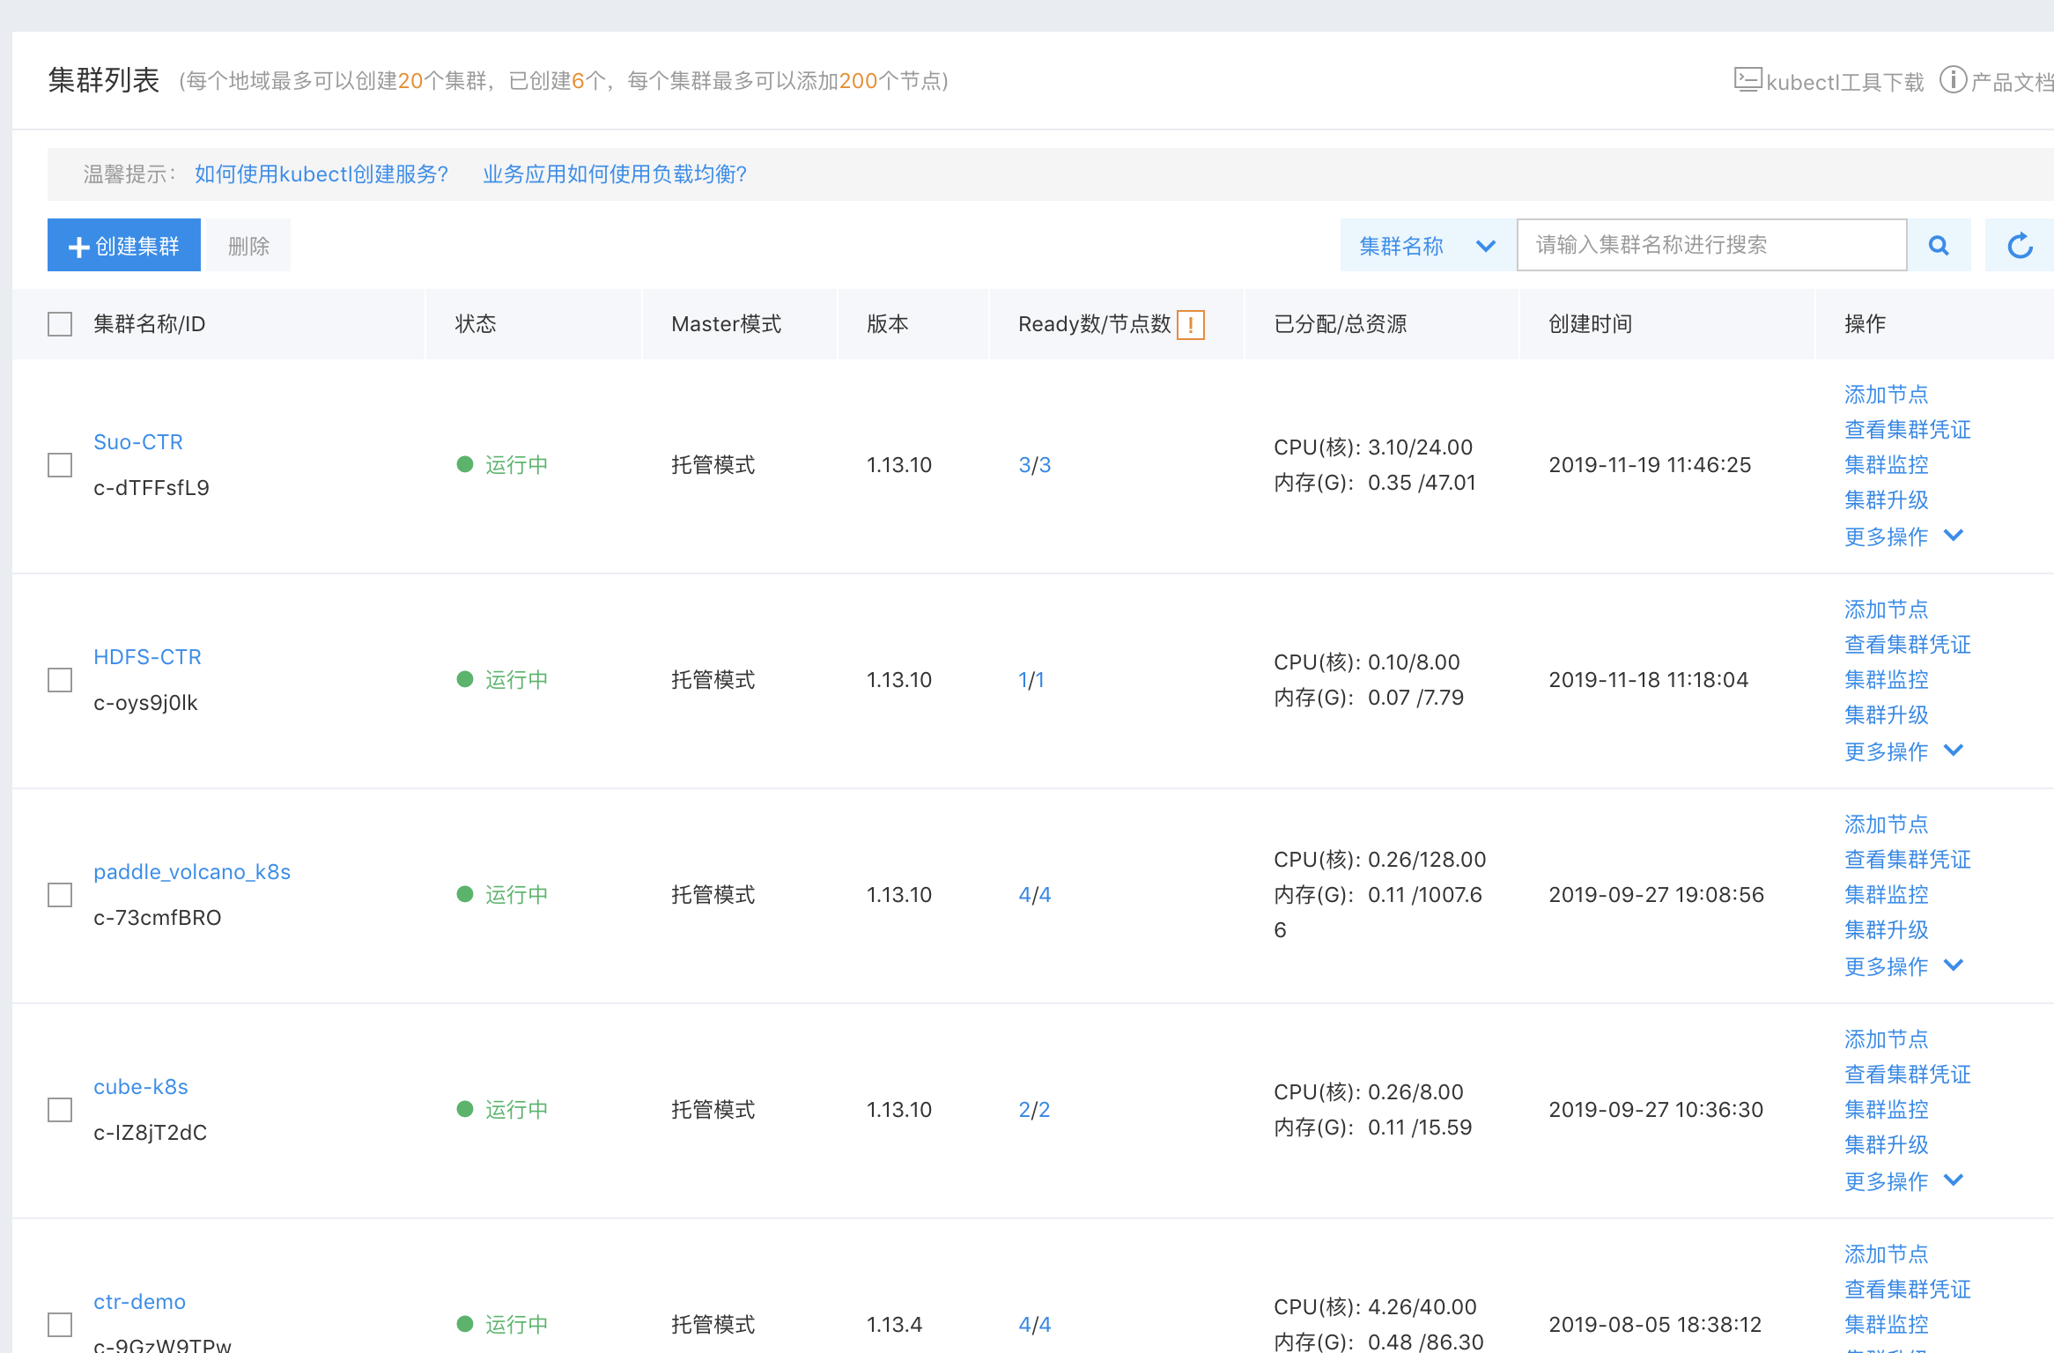Click 集群监控 for ctr-demo
This screenshot has width=2054, height=1353.
(x=1887, y=1324)
